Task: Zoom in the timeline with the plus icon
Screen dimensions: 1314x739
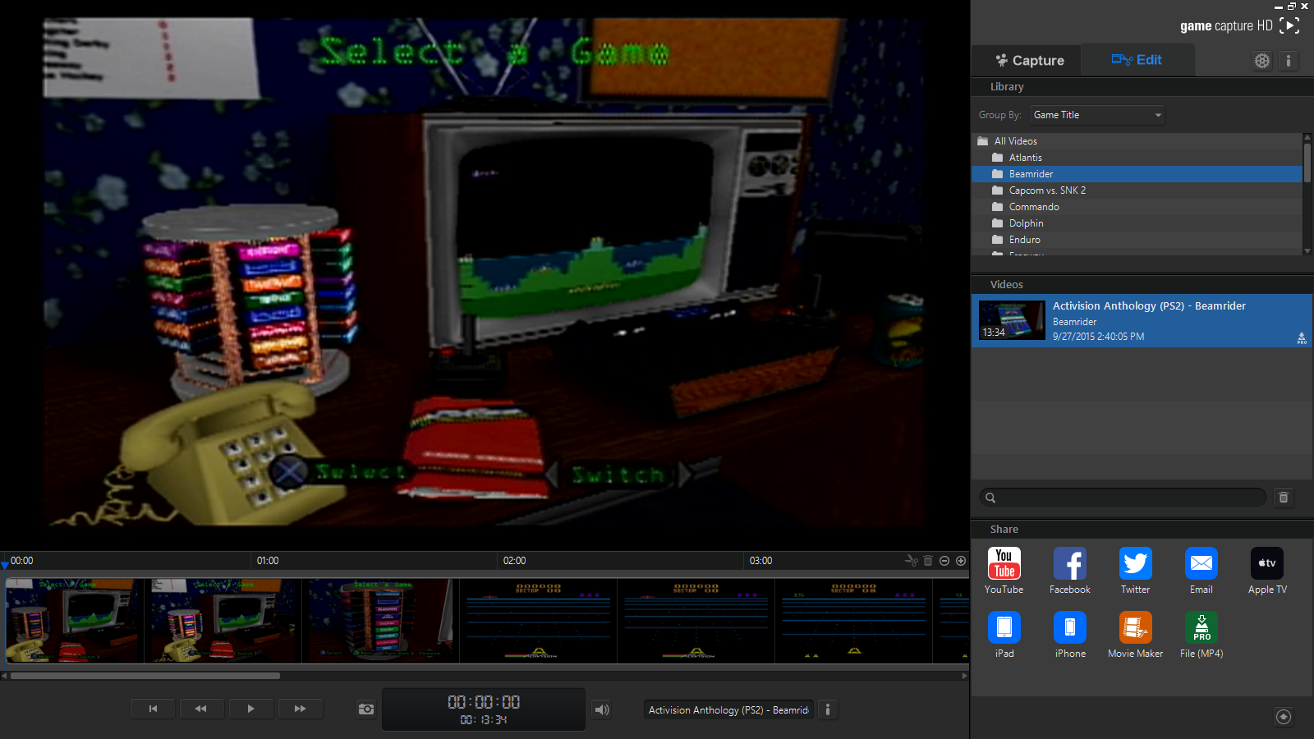Action: [x=961, y=561]
